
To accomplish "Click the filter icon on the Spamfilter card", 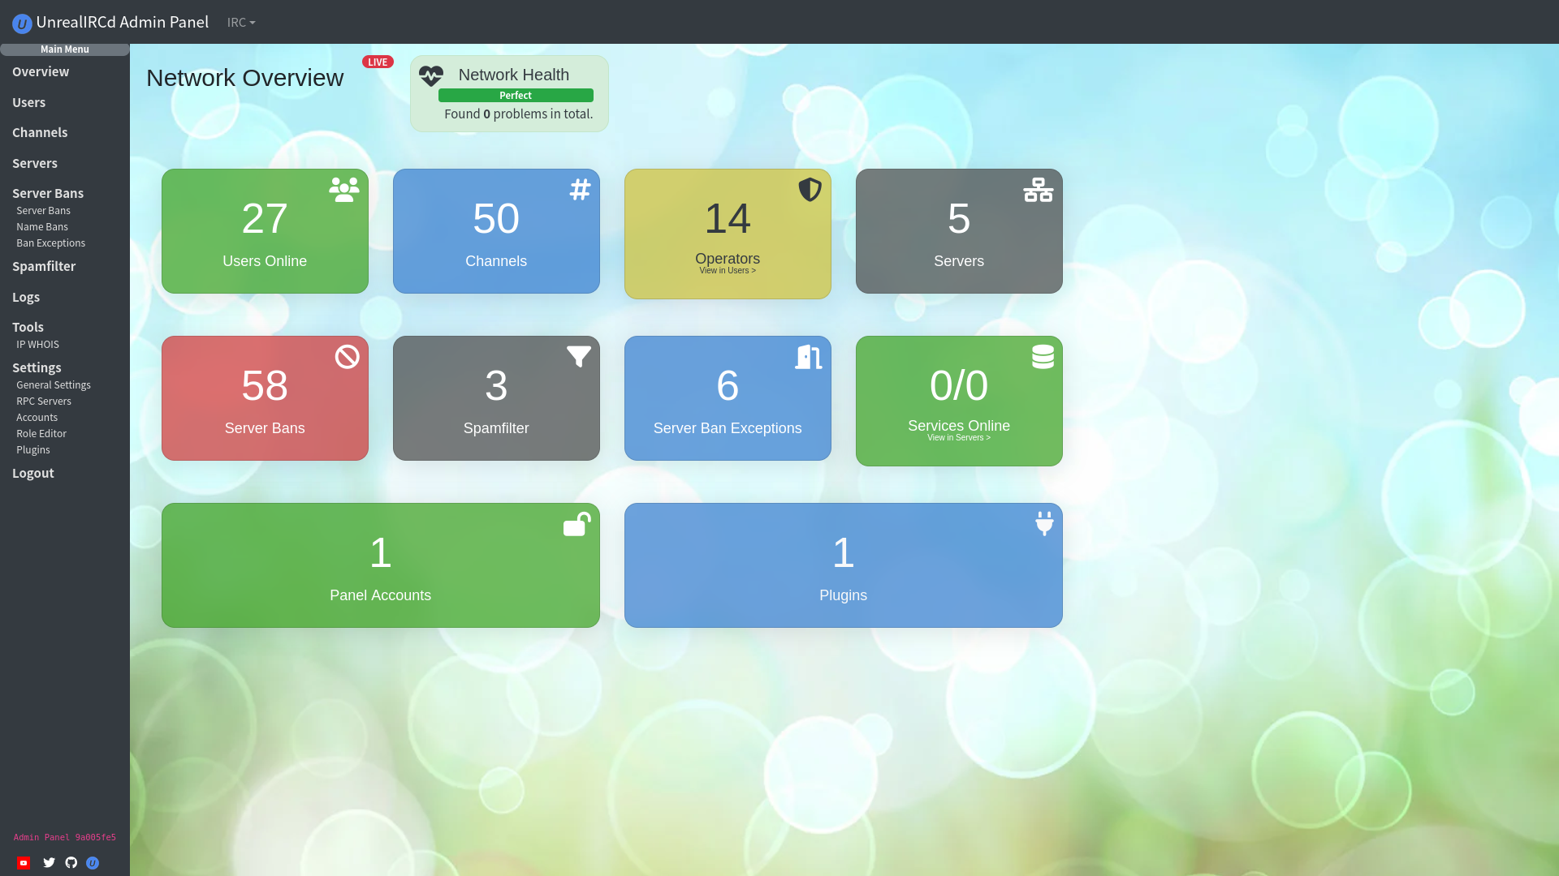I will [578, 355].
